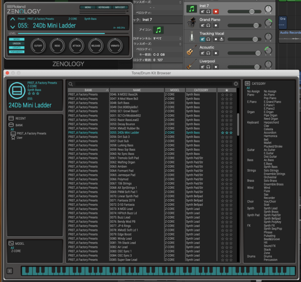Viewport: 301px width, 282px height.
Task: Toggle the UNISON switch
Action: (17, 43)
